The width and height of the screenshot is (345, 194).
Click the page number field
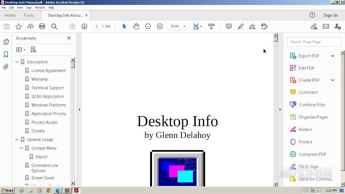pyautogui.click(x=96, y=26)
